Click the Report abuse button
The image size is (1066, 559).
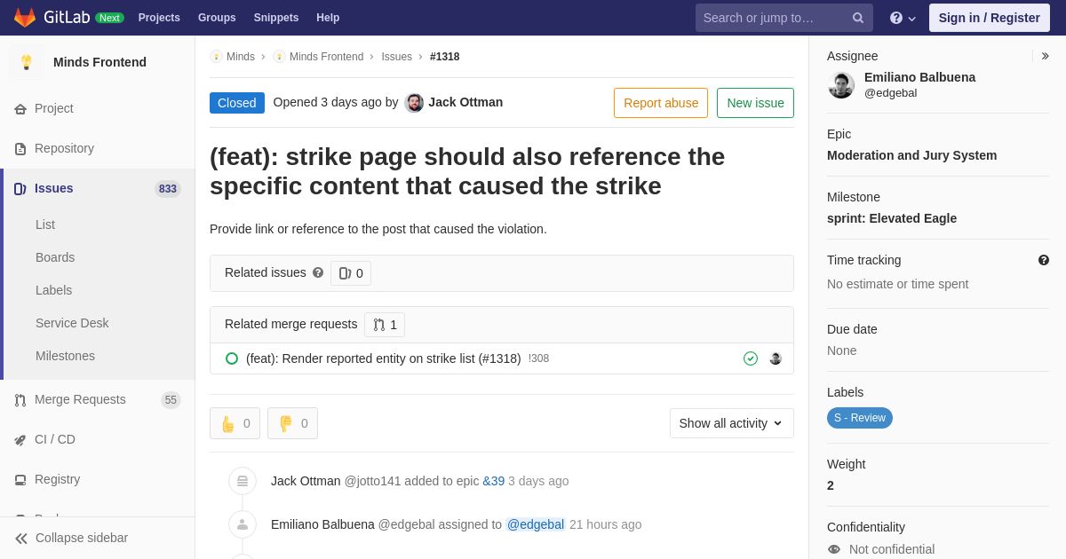pos(661,103)
